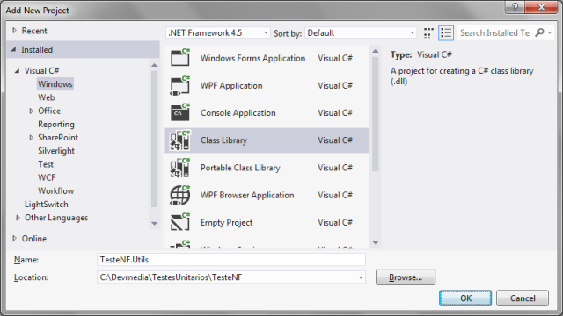Expand the Online section

pyautogui.click(x=14, y=238)
